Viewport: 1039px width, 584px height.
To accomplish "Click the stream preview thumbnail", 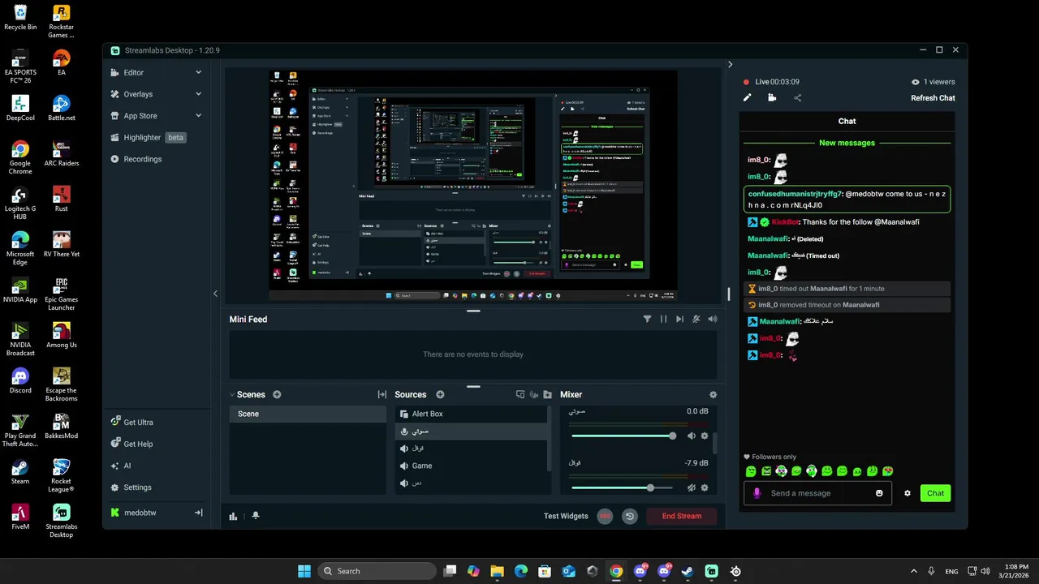I will [473, 186].
